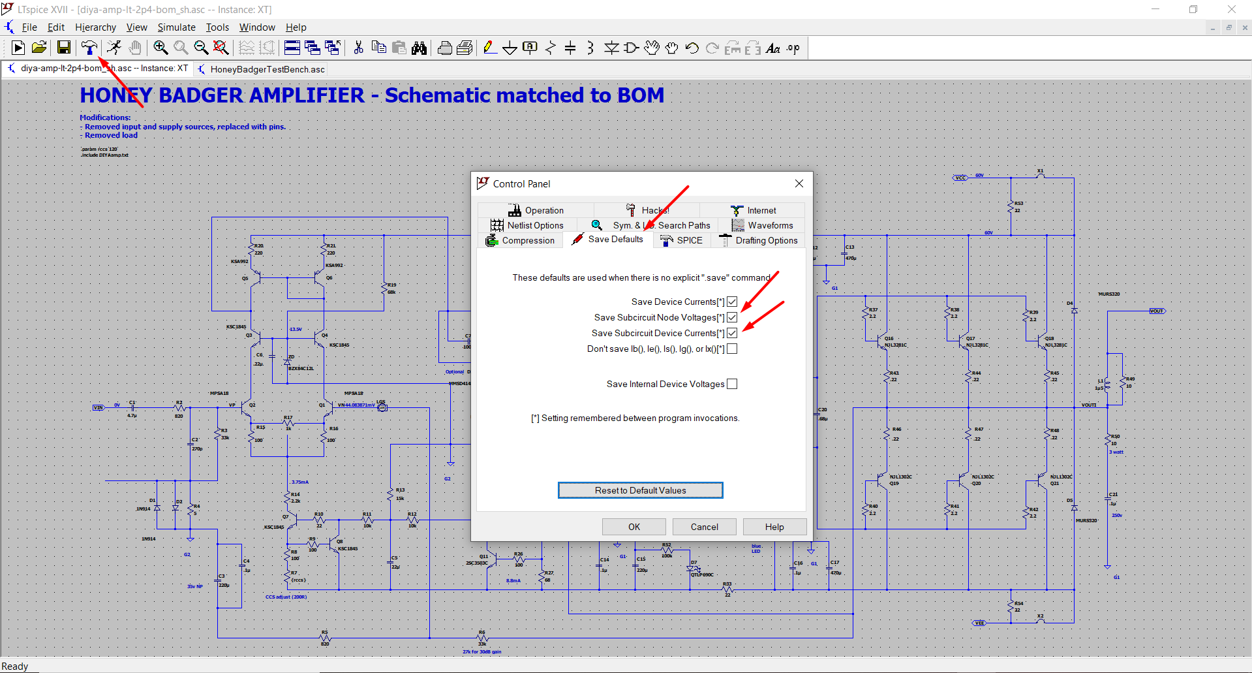Open the Simulate menu

(x=176, y=27)
